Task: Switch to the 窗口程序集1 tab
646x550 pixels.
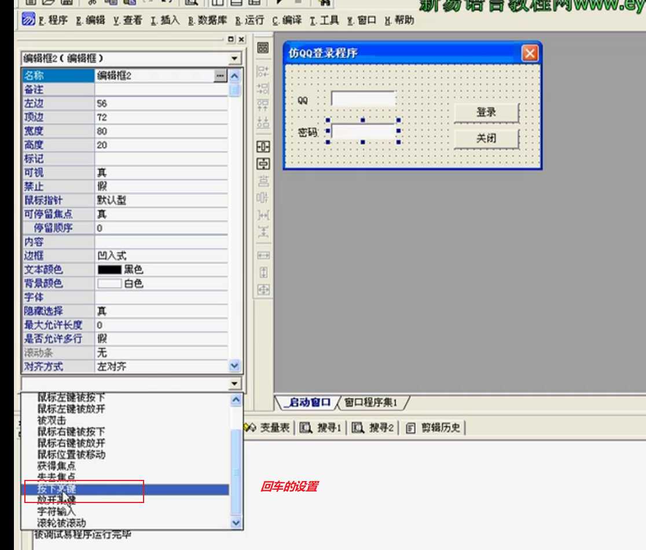Action: [371, 402]
